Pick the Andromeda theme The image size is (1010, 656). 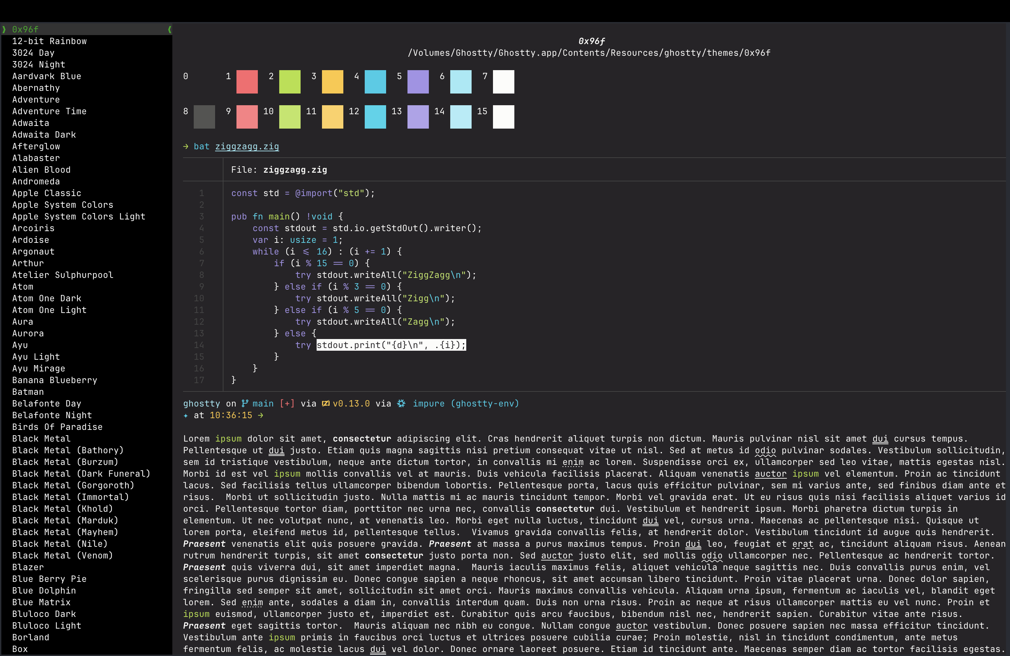tap(36, 181)
